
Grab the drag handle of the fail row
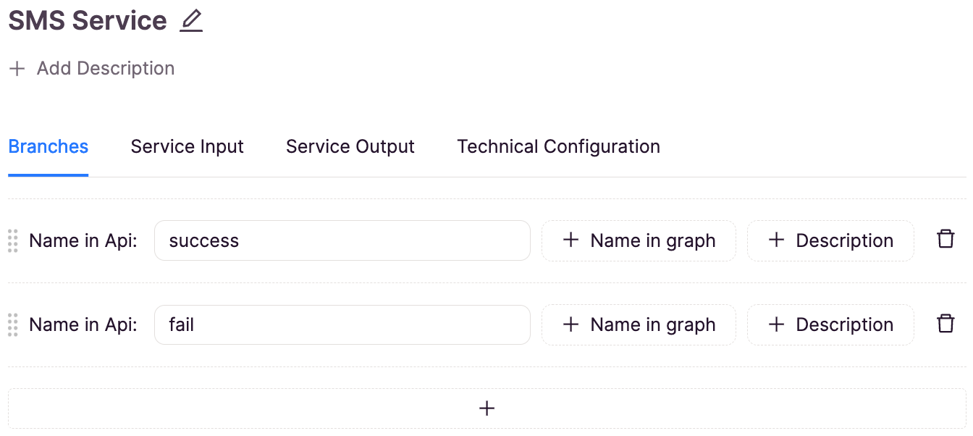12,324
